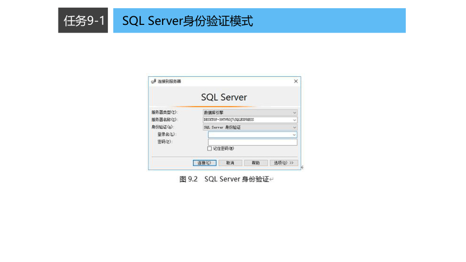
Task: Click the 身份验证(A) label
Action: (163, 127)
